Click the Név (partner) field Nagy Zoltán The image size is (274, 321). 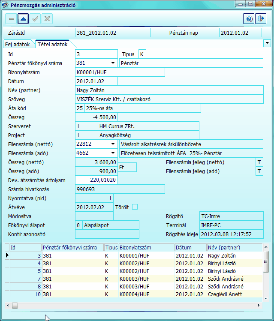point(169,90)
